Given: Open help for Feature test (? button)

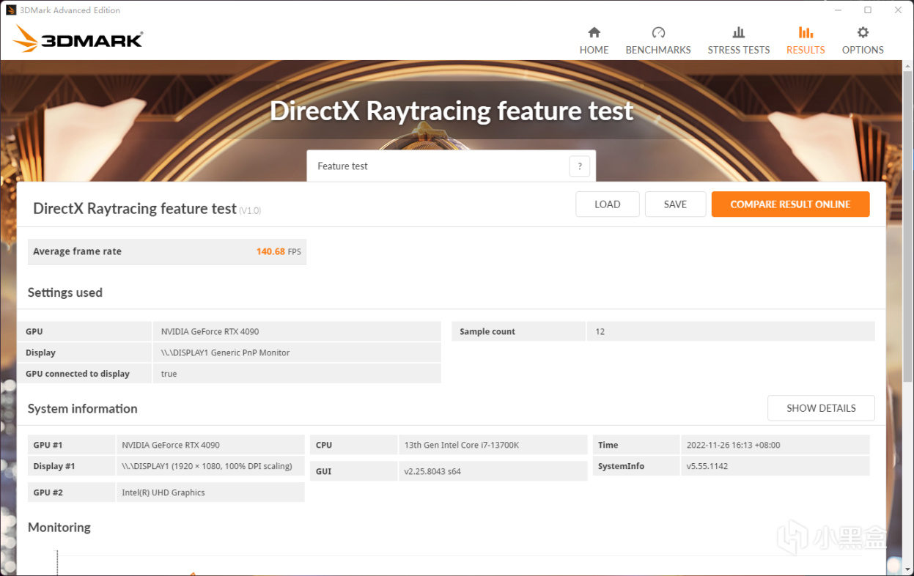Looking at the screenshot, I should (579, 166).
